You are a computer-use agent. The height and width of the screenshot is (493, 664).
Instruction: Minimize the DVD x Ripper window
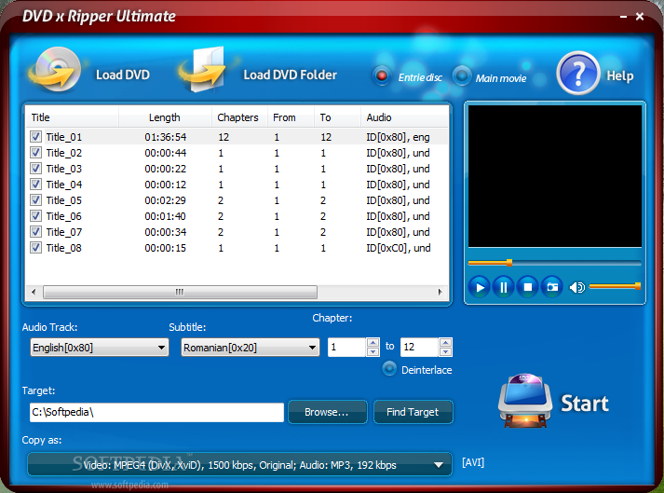pyautogui.click(x=623, y=17)
